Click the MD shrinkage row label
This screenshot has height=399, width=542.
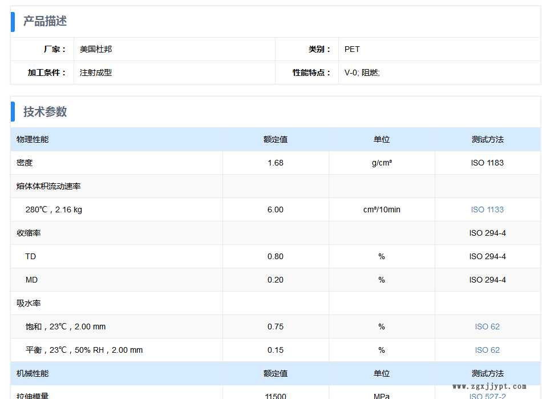tap(31, 280)
